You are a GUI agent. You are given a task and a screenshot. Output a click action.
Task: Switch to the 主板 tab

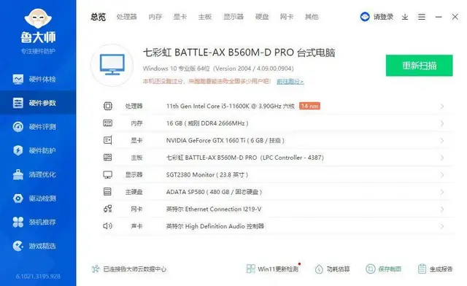point(205,17)
